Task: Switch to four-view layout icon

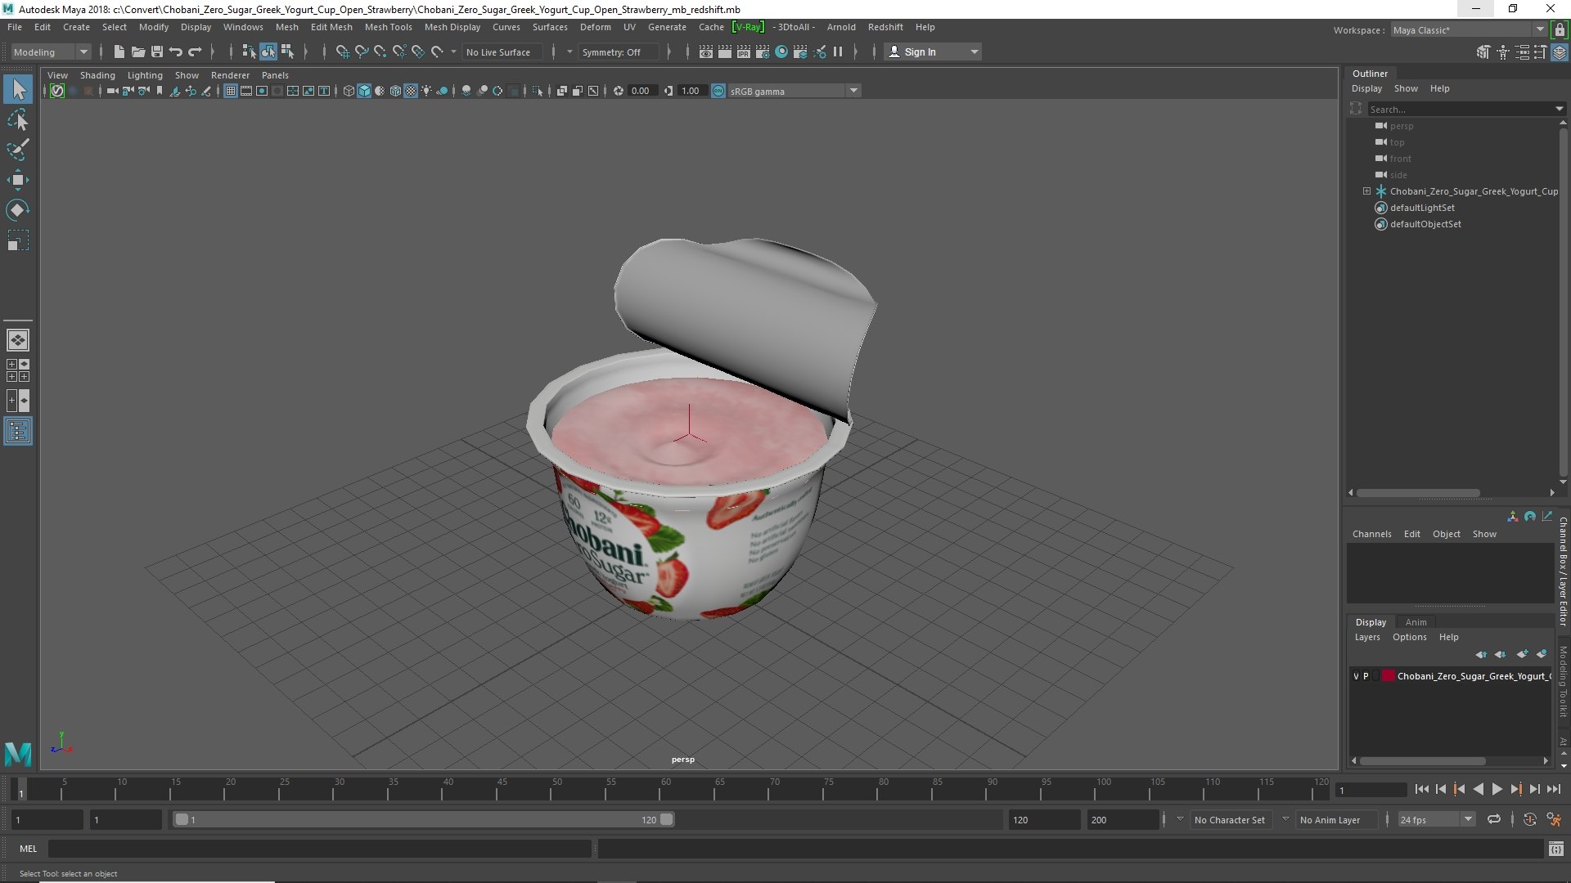Action: click(x=18, y=370)
